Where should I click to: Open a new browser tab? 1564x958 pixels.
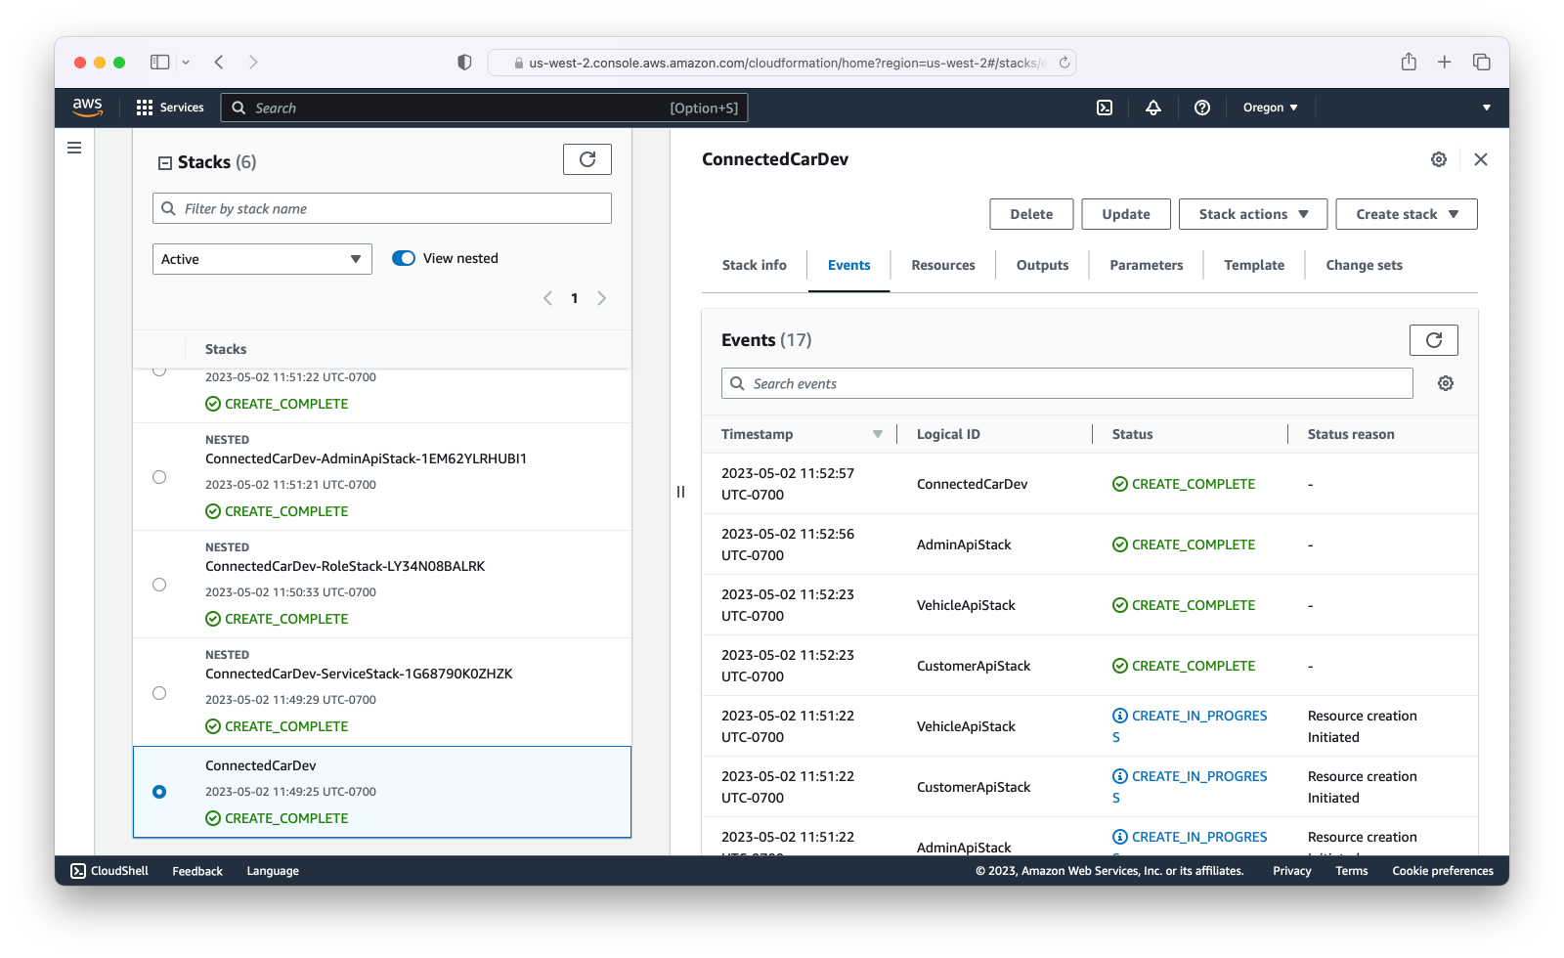(1445, 62)
